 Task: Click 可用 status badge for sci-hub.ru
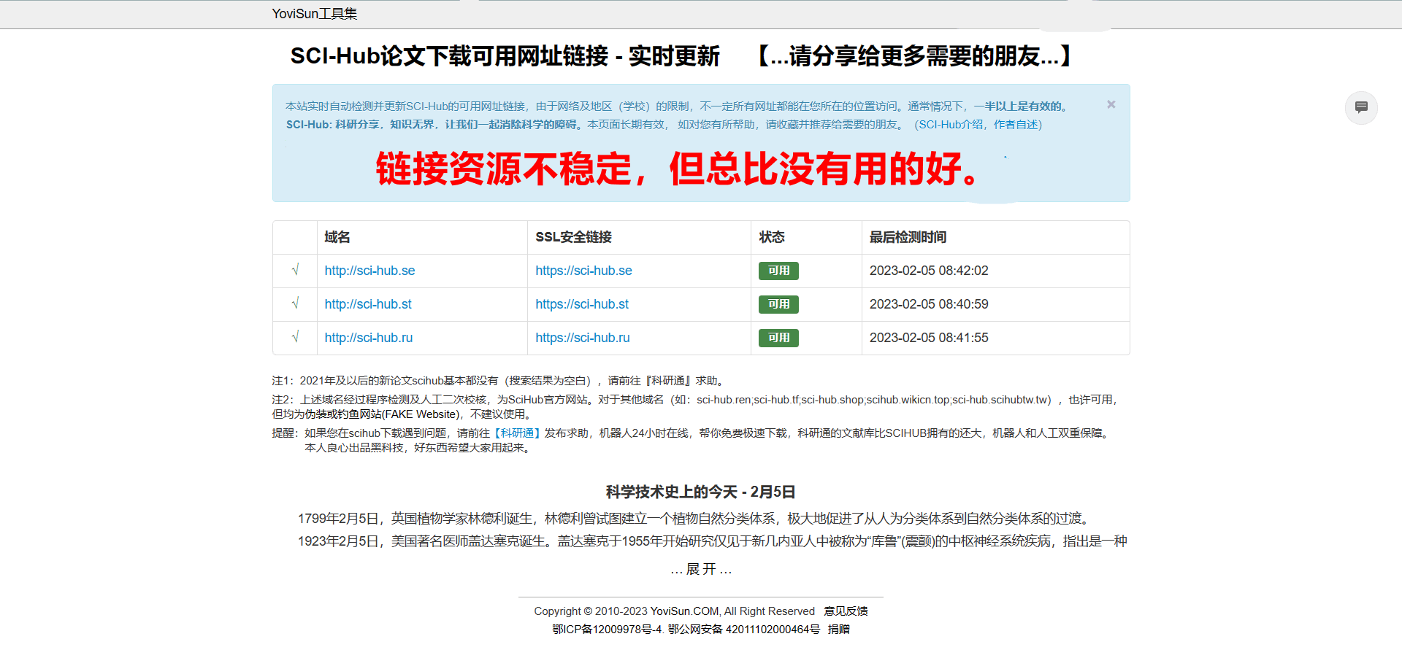pyautogui.click(x=778, y=338)
